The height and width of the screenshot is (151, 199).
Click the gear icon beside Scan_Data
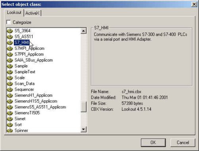coord(10,84)
